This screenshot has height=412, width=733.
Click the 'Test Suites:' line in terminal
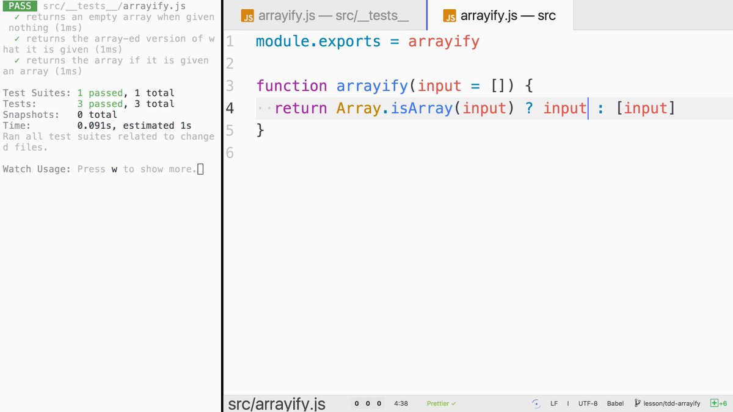click(x=89, y=93)
